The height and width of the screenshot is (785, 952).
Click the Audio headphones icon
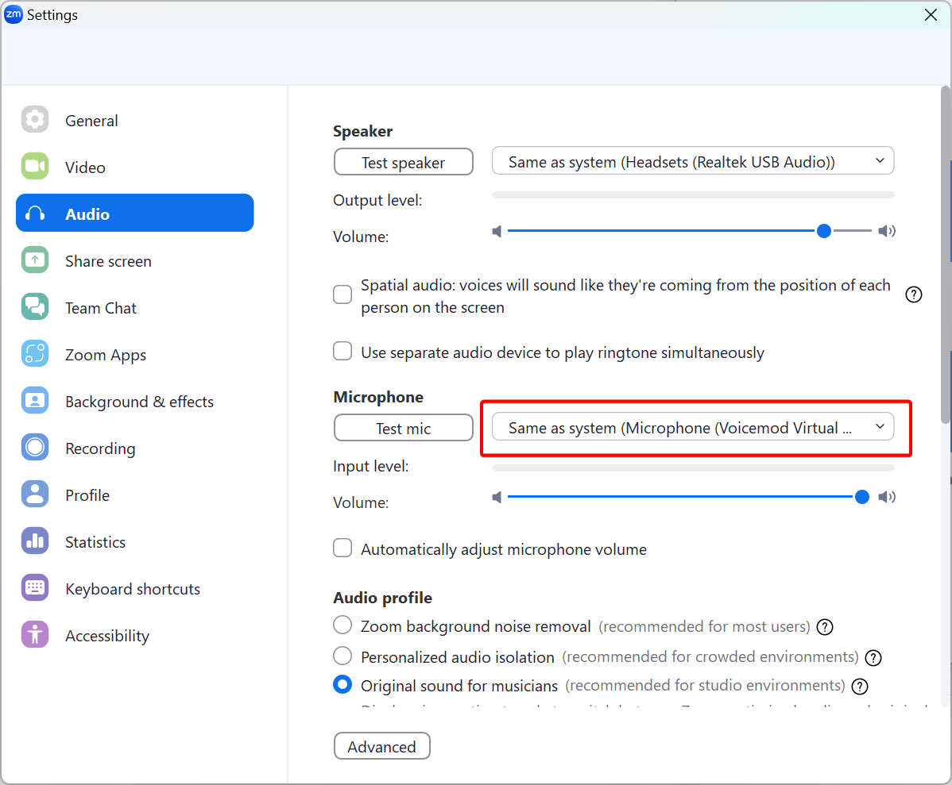tap(35, 214)
